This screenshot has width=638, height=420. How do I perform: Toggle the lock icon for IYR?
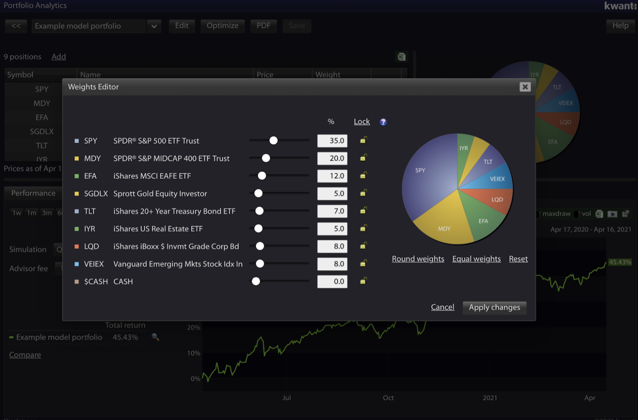coord(363,228)
